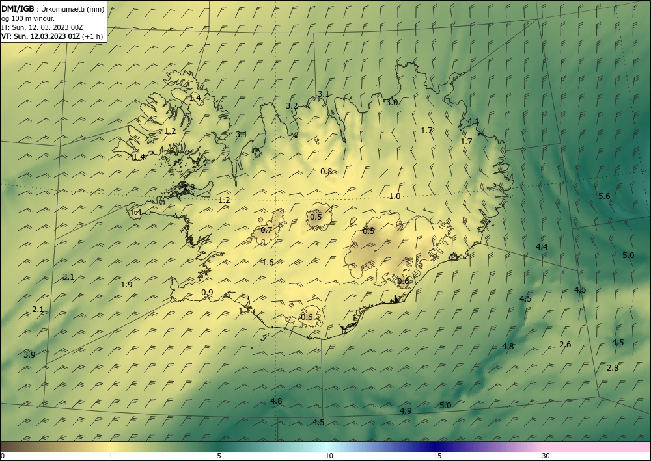
Task: Click the valid time 'VT: Sun. 12.03.2023 01Z (+1 h)'
Action: 52,36
